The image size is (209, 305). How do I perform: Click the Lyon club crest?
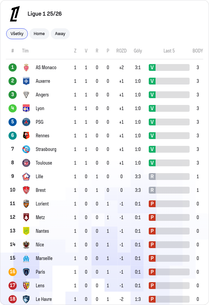point(26,108)
